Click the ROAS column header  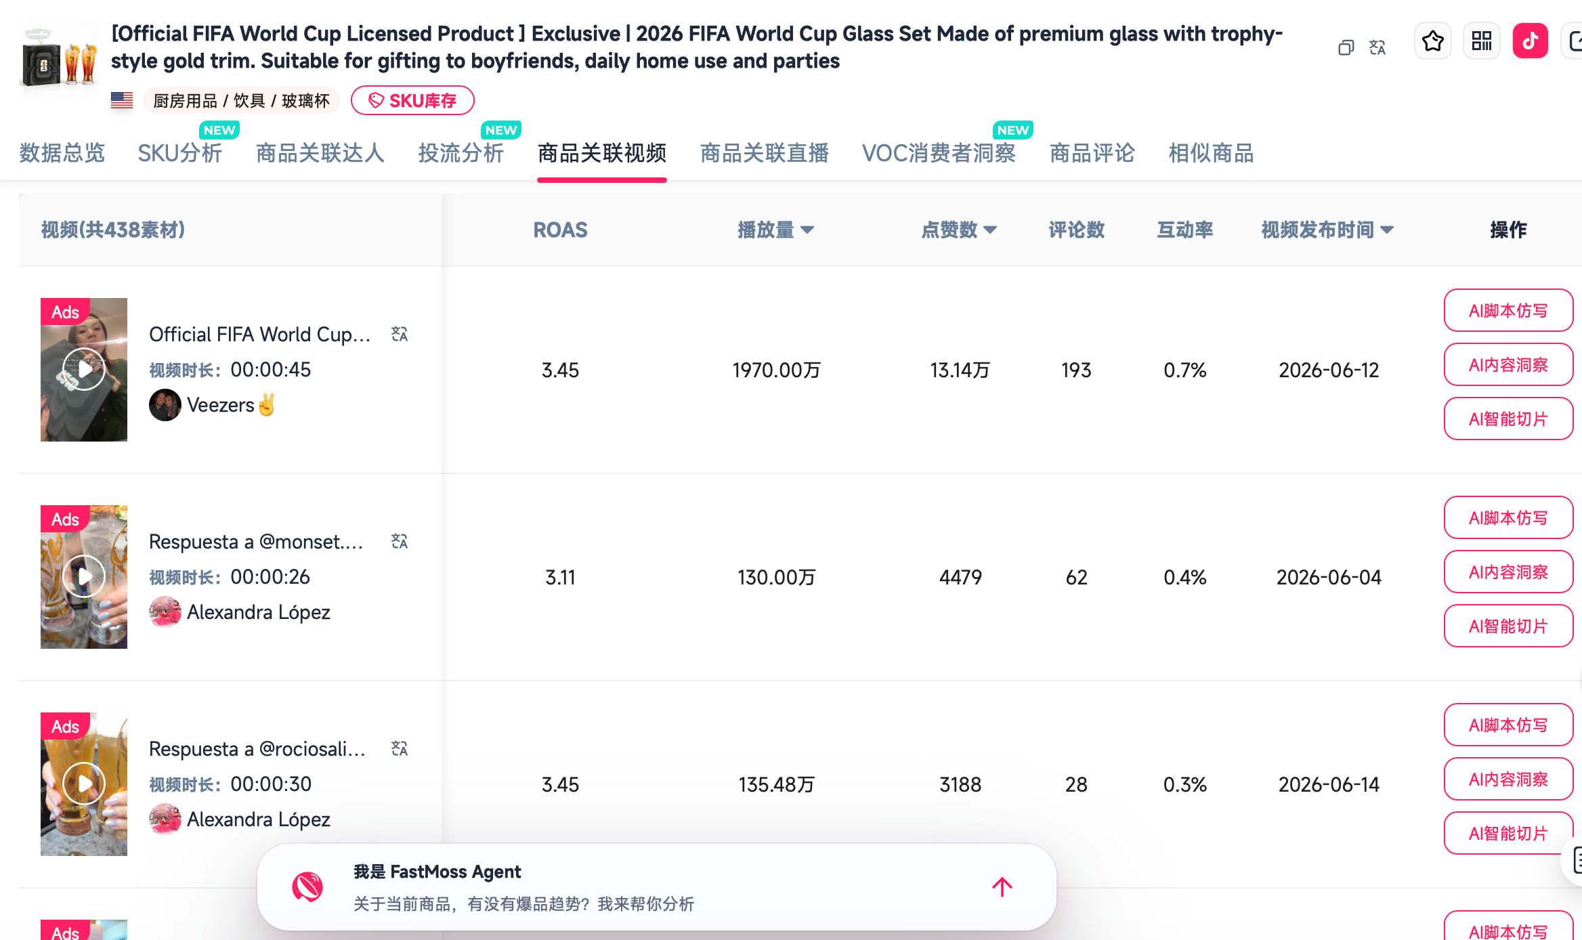(x=560, y=230)
